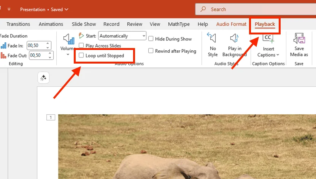Switch to the Audio Format tab
The height and width of the screenshot is (179, 316).
tap(231, 24)
